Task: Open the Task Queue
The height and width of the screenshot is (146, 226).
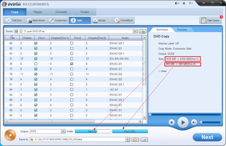Action: [x=210, y=20]
